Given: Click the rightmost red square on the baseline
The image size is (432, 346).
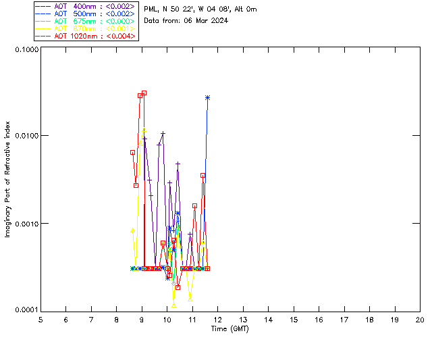Looking at the screenshot, I should point(207,268).
